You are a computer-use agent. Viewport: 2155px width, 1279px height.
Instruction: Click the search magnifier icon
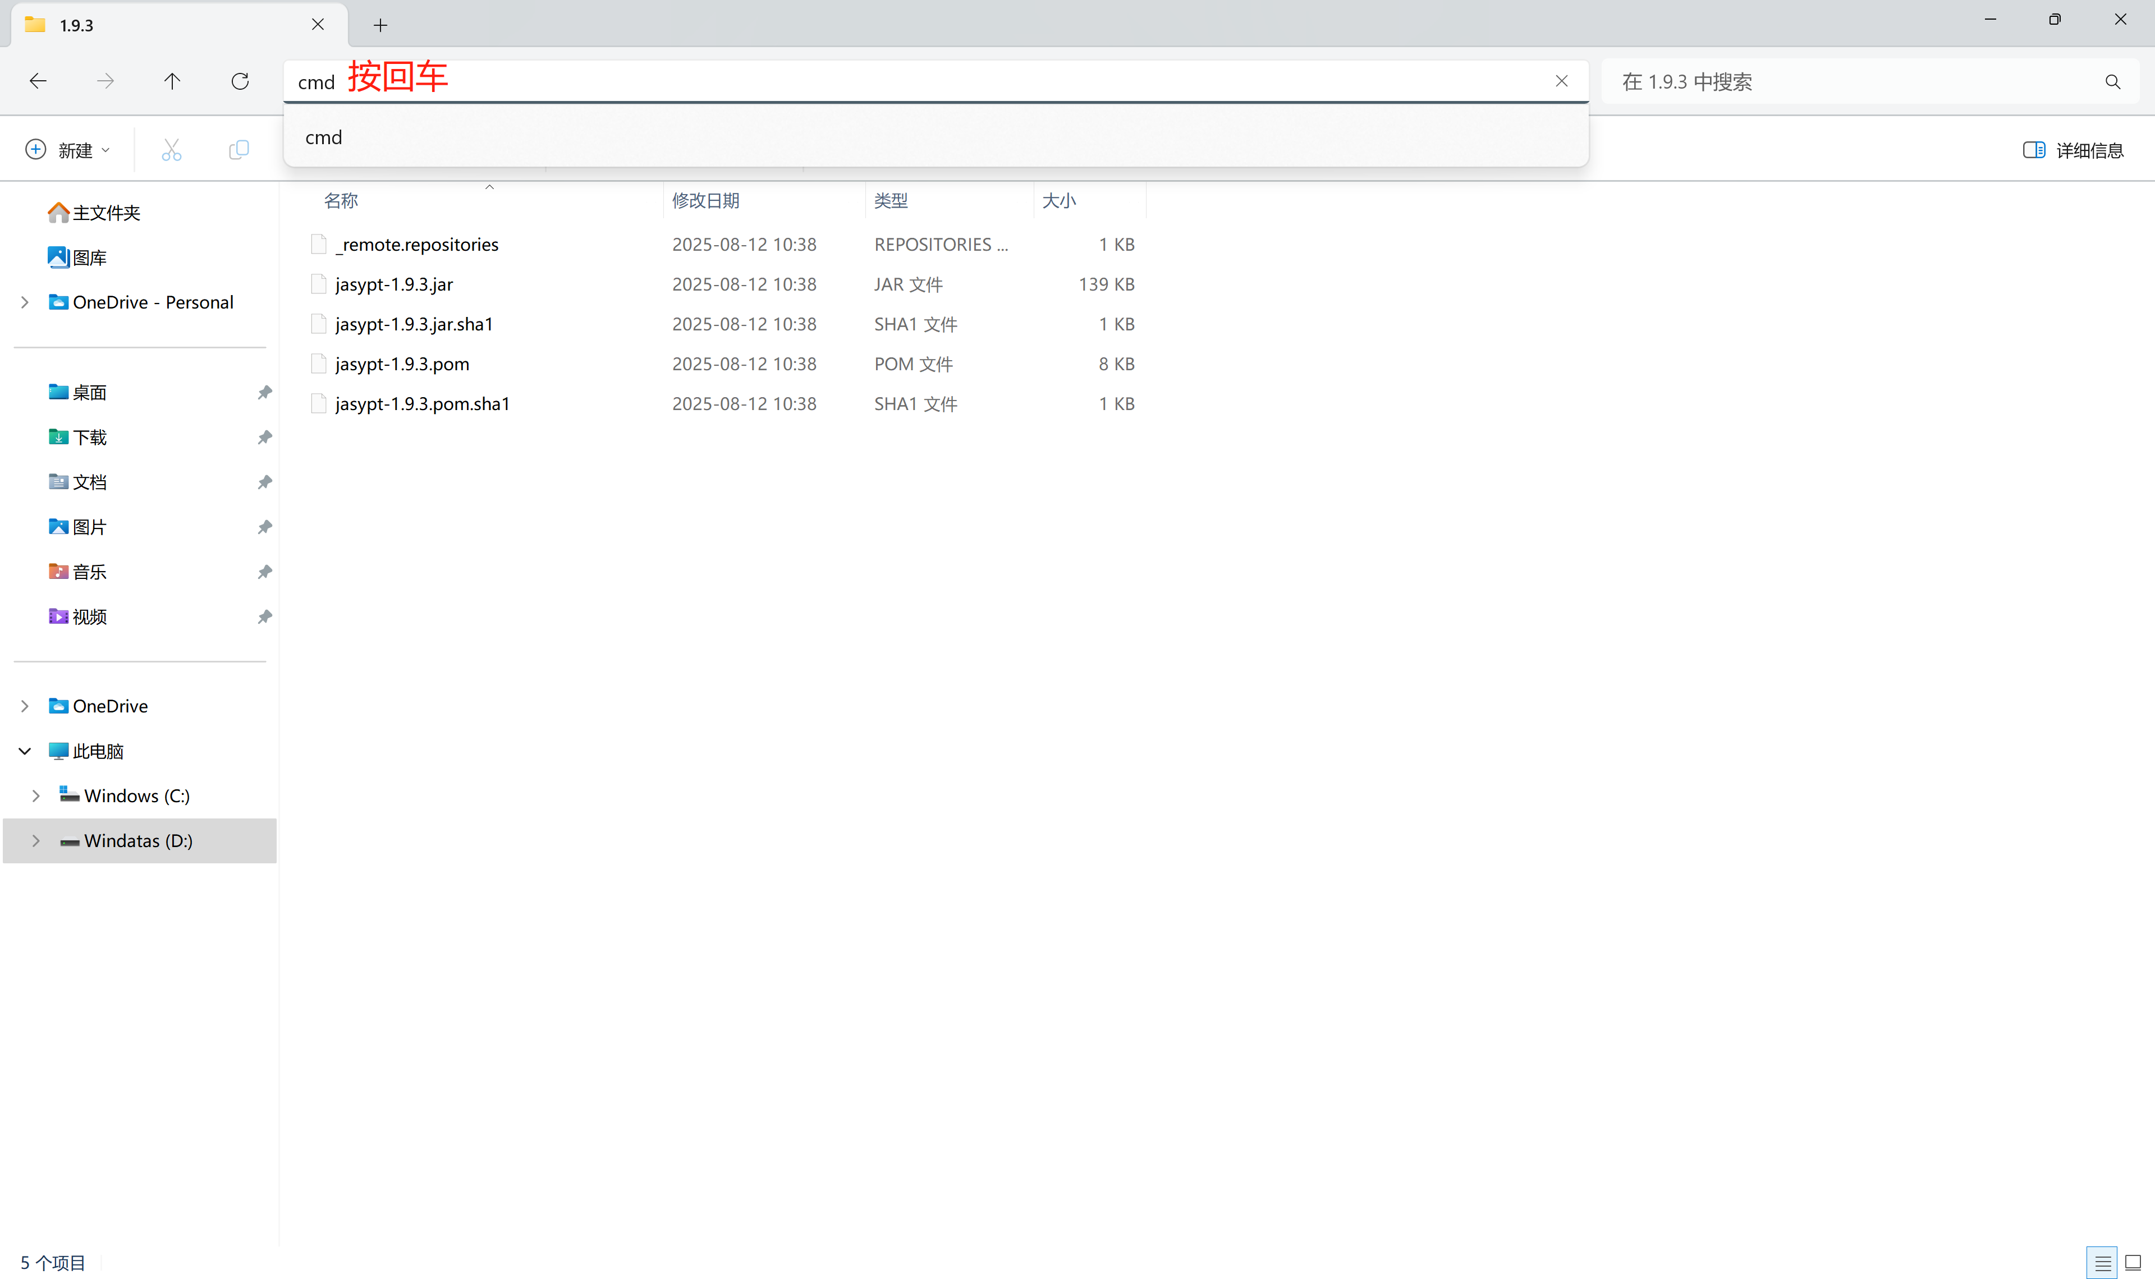[2112, 82]
